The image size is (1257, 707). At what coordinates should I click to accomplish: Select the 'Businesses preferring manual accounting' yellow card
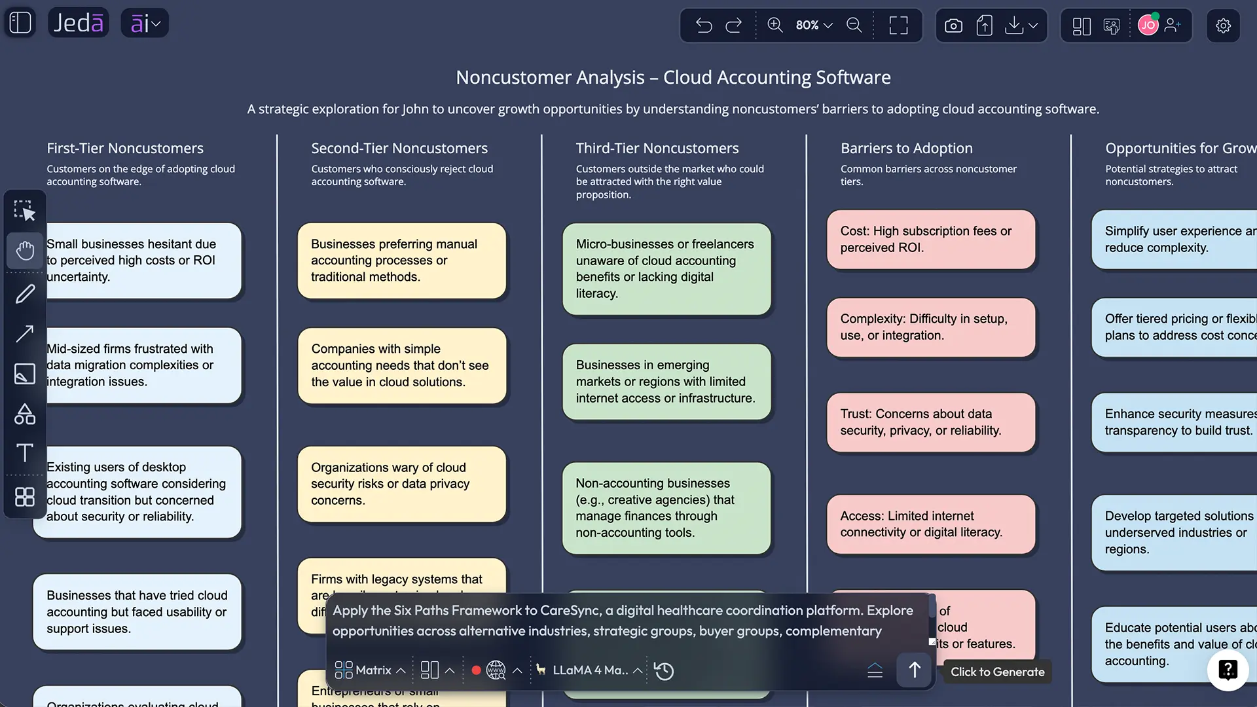pyautogui.click(x=402, y=261)
